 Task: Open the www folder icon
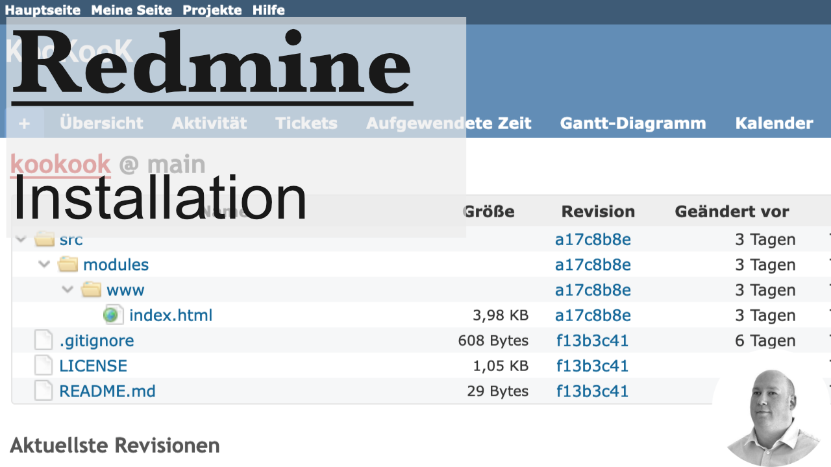tap(91, 290)
